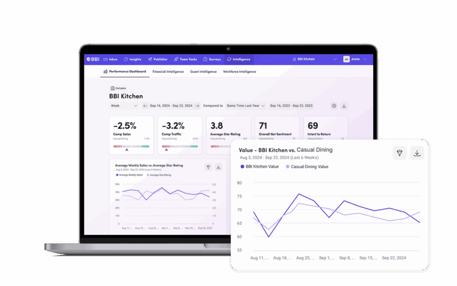Switch to the Financial Intelligence tab
This screenshot has width=457, height=286.
168,71
